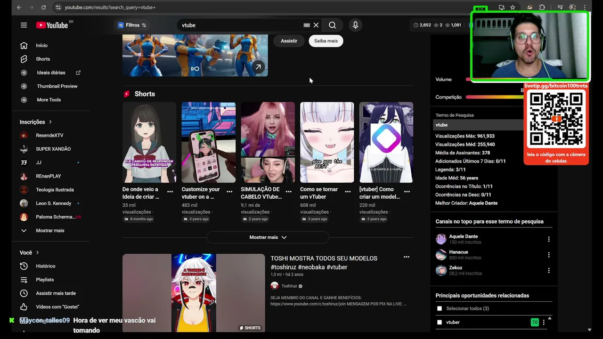Open 'Customize your vtuber' short thumbnail
The height and width of the screenshot is (339, 603).
[x=209, y=142]
